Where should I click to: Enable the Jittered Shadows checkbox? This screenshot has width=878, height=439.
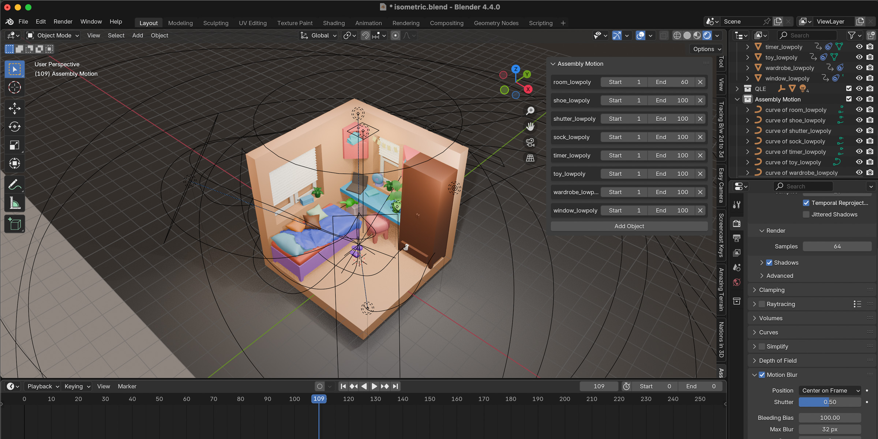click(x=806, y=214)
